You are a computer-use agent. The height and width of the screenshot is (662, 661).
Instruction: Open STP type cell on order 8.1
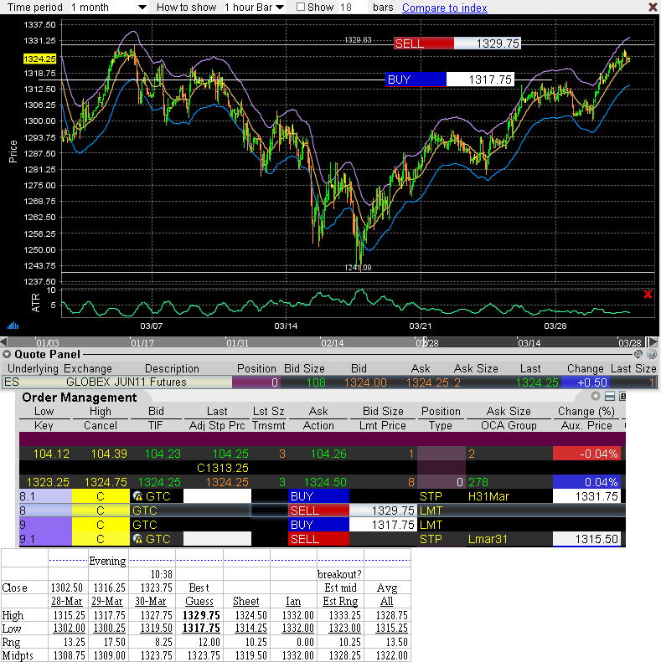coord(442,496)
